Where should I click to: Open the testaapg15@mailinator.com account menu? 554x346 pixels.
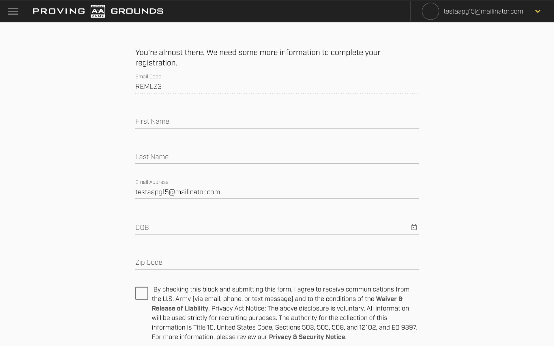pos(483,11)
